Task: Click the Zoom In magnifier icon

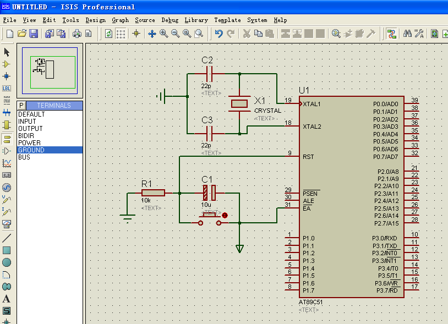Action: pyautogui.click(x=164, y=34)
